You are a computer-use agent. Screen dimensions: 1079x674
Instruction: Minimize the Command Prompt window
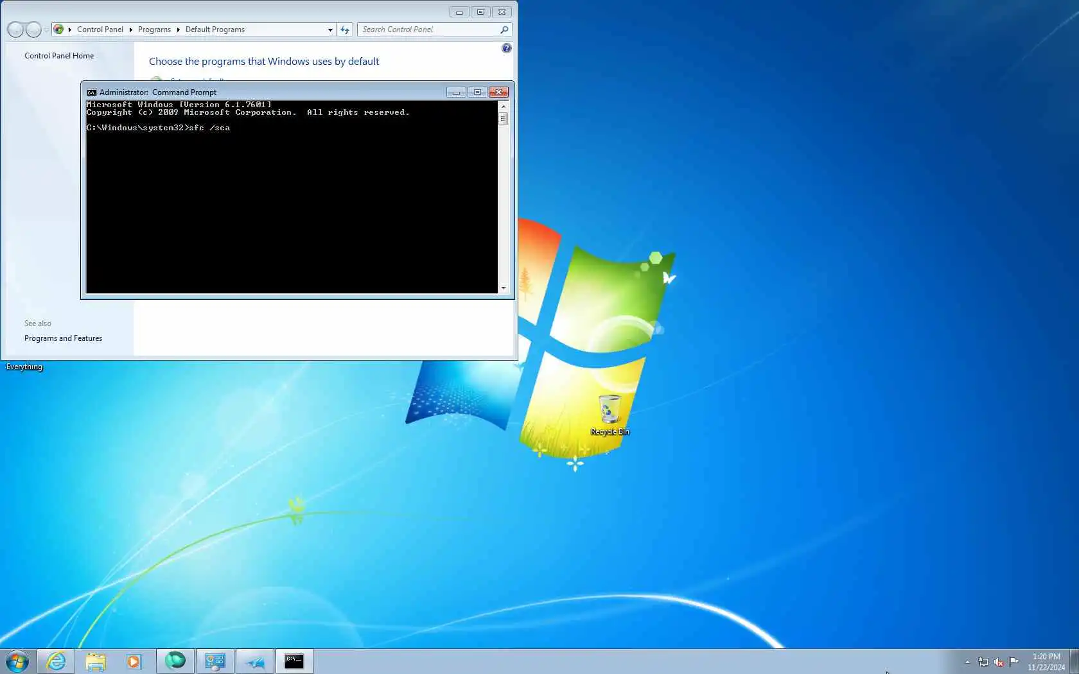coord(456,92)
